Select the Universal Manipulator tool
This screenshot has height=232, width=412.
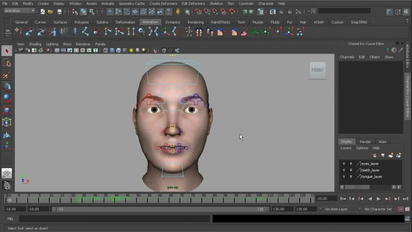pyautogui.click(x=7, y=122)
